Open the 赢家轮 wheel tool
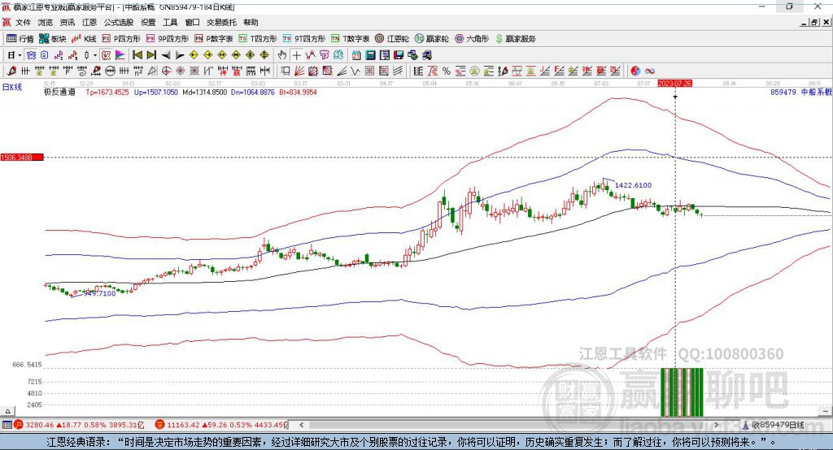Viewport: 833px width, 450px height. coord(431,39)
